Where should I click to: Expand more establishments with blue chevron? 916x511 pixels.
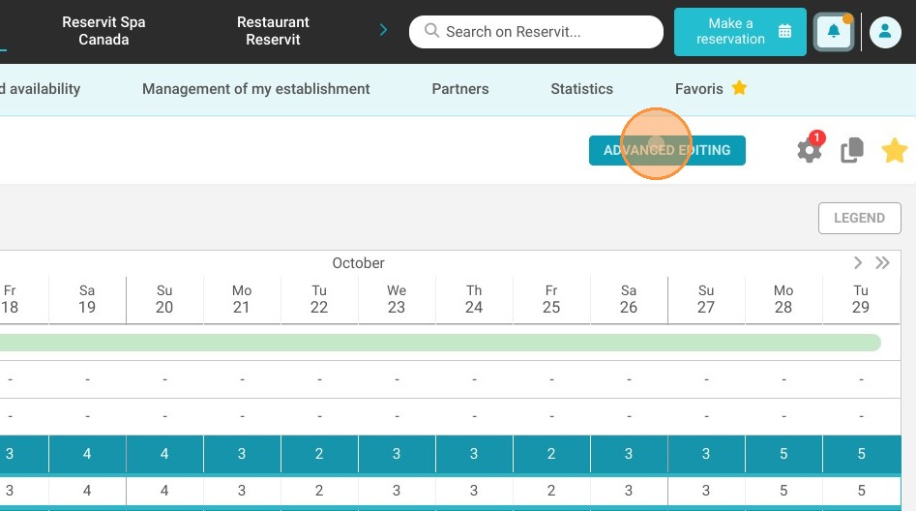coord(383,30)
